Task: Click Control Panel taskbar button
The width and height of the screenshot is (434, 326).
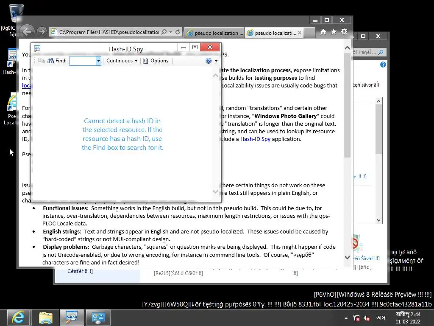Action: (x=98, y=318)
